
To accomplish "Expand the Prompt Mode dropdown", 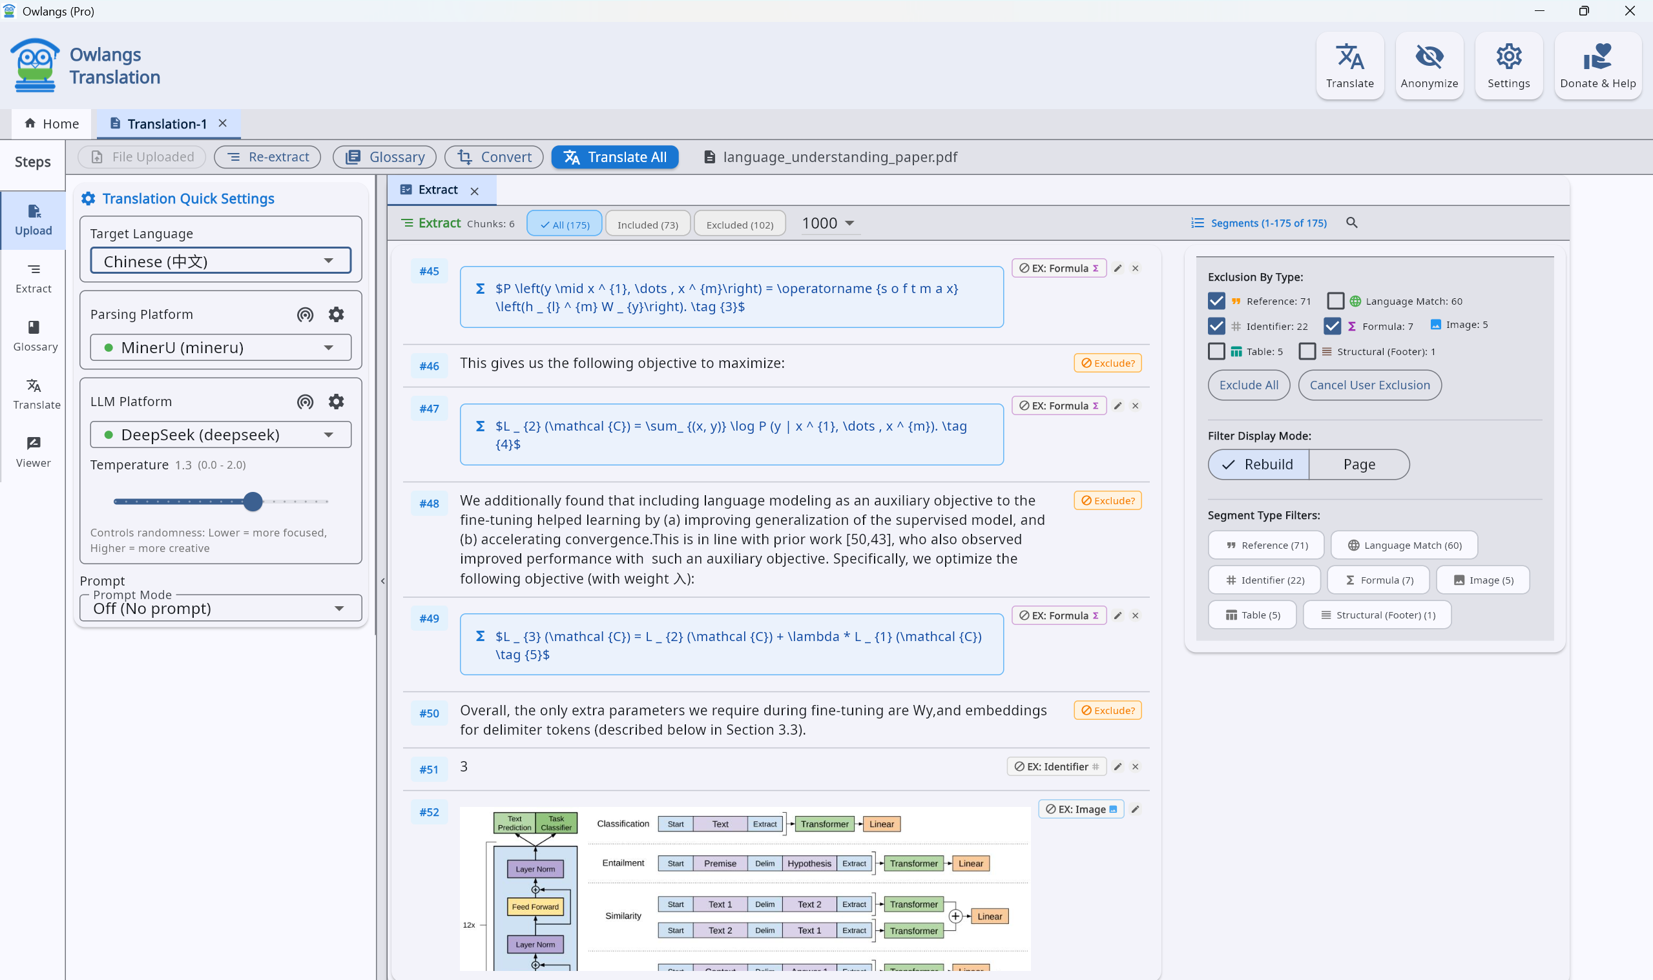I will pos(220,608).
